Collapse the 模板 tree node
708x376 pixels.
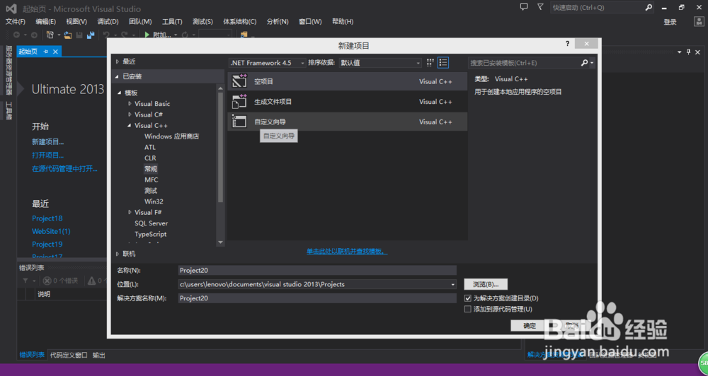tap(120, 93)
